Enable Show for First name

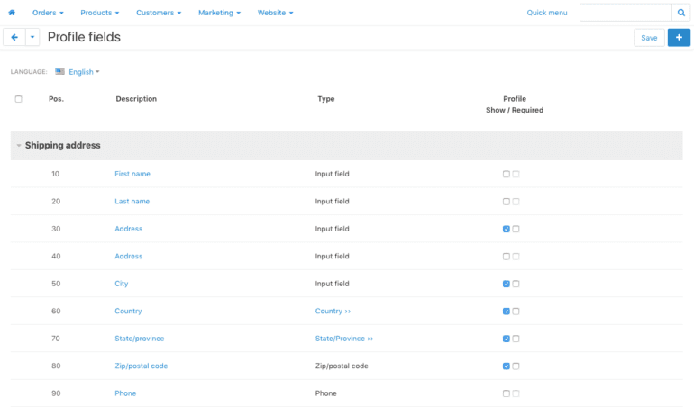pos(507,175)
